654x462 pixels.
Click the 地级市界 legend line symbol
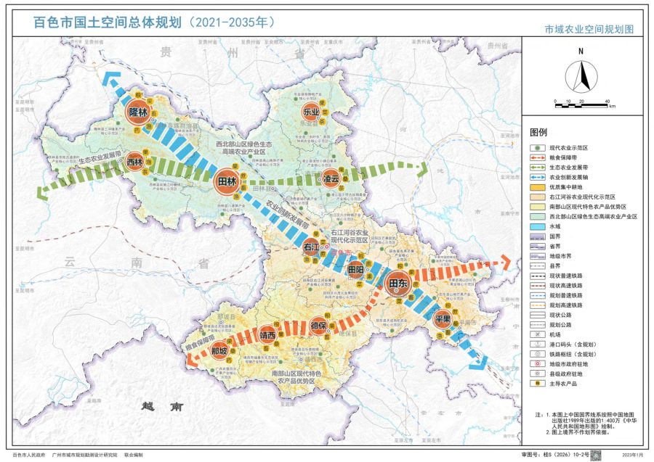(x=538, y=256)
